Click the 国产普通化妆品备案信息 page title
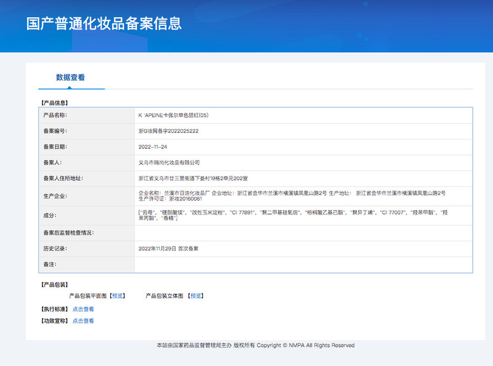 pyautogui.click(x=104, y=24)
